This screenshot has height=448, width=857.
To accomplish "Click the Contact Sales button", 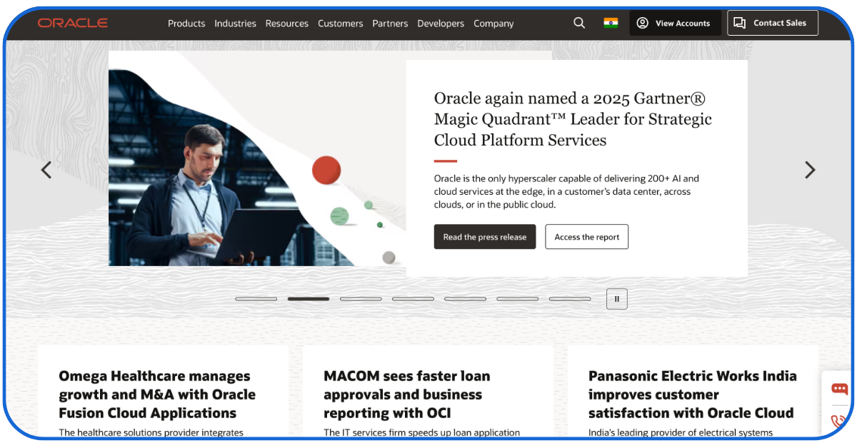I will (773, 23).
